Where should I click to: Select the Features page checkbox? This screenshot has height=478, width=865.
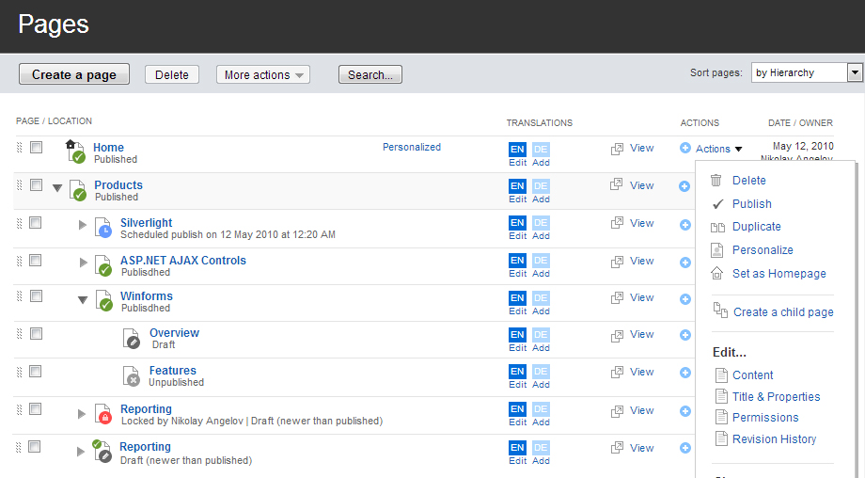tap(36, 371)
